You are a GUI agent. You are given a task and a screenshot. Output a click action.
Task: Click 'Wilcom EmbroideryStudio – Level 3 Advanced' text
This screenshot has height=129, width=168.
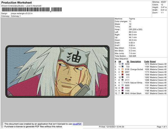tap(21, 6)
